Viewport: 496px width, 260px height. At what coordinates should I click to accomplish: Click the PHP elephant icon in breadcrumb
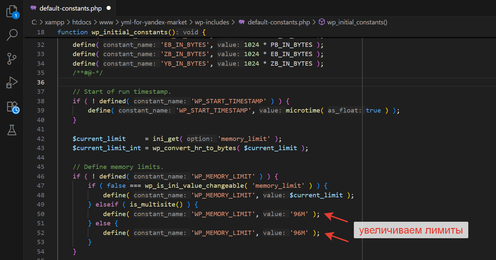(x=242, y=22)
